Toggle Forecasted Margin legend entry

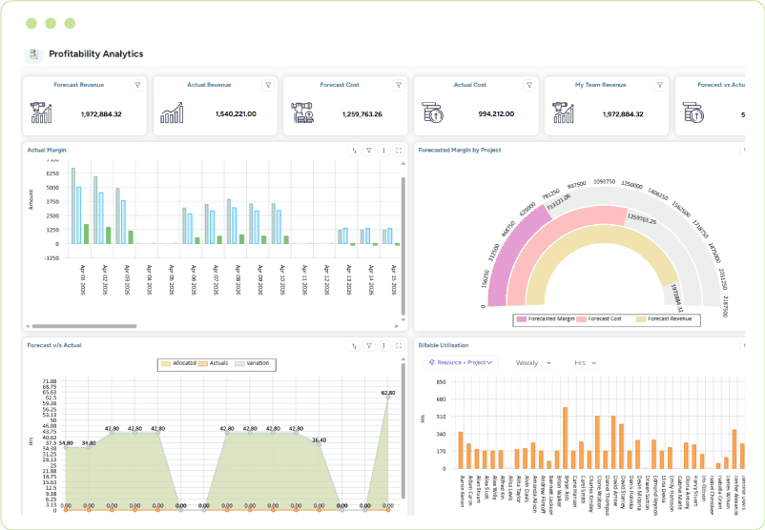point(546,319)
